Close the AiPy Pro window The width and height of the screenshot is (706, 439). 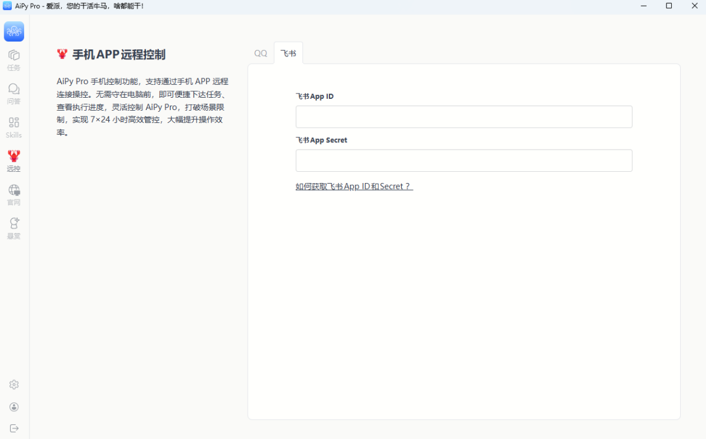[694, 6]
